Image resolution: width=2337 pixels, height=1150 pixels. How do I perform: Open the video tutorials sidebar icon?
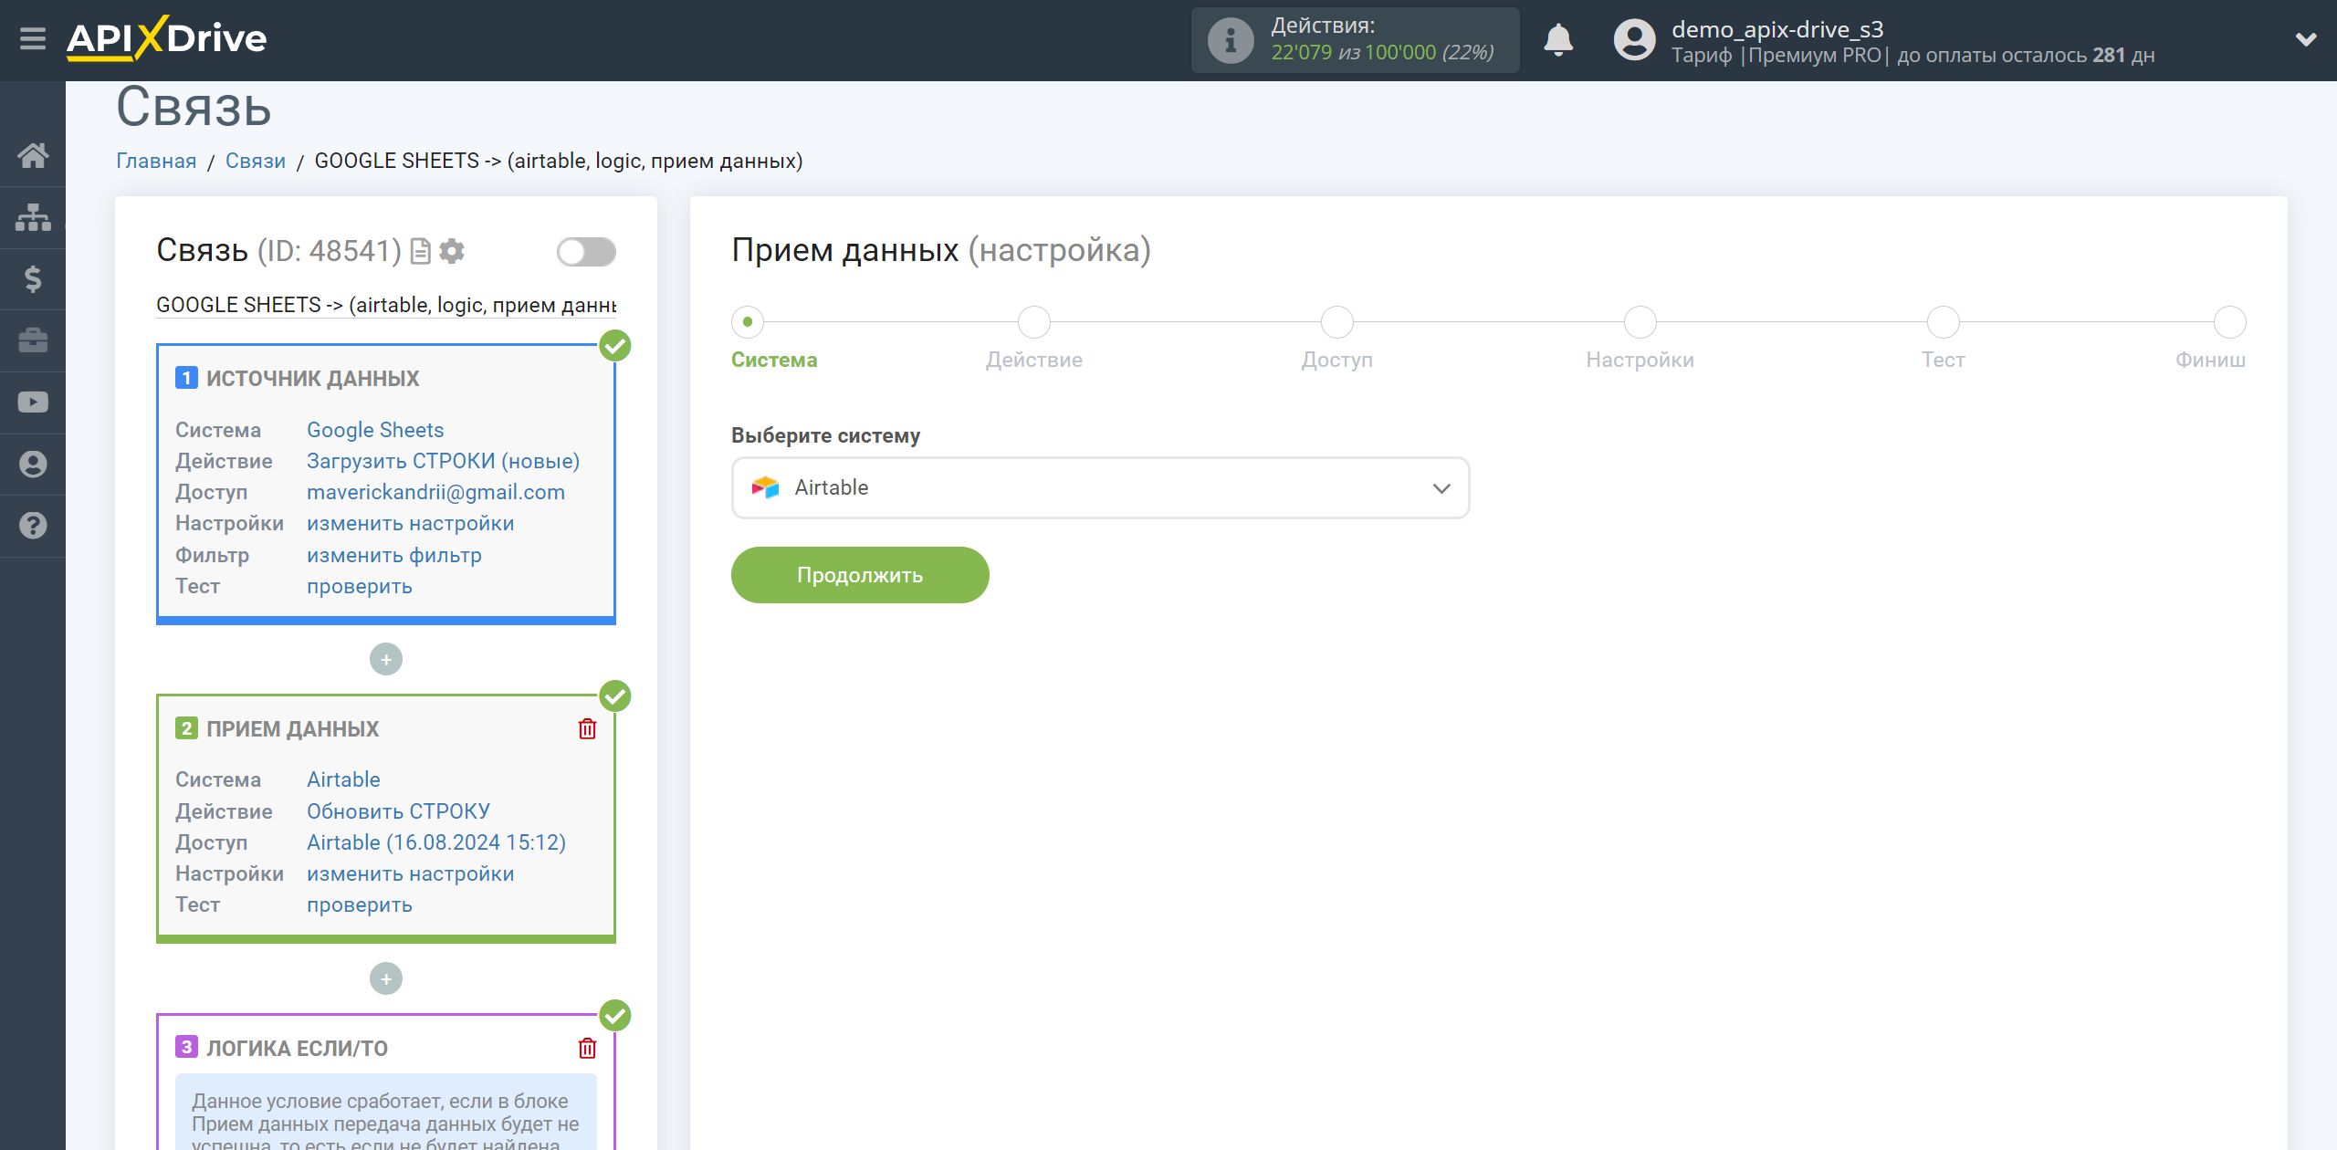(33, 402)
